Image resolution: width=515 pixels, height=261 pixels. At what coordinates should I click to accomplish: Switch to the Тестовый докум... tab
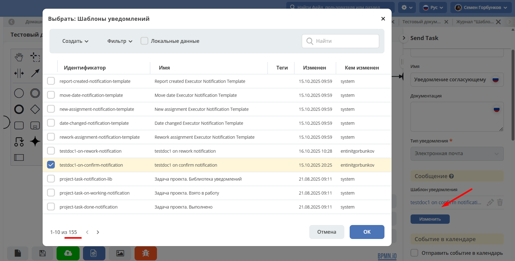[421, 22]
